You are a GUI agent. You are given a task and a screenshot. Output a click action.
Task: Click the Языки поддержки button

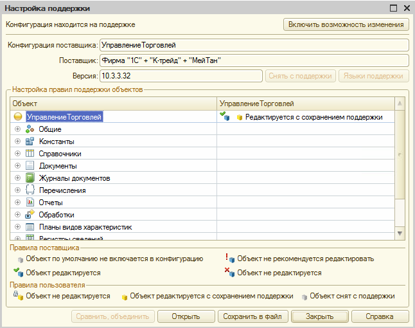pos(373,76)
